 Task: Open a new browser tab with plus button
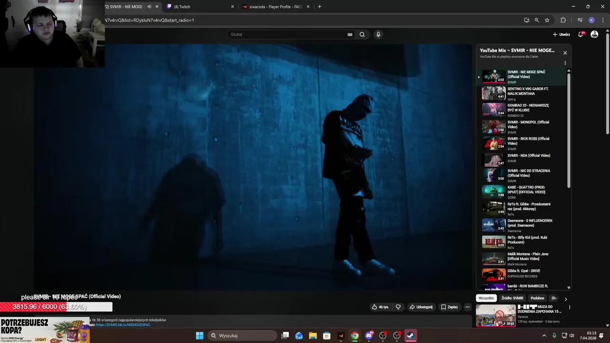319,7
